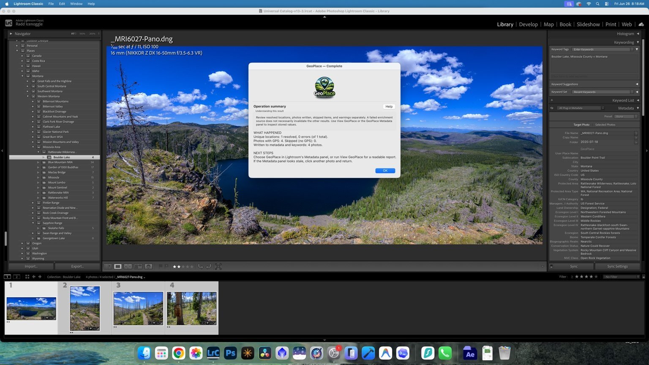Image resolution: width=649 pixels, height=365 pixels.
Task: Click the Import button
Action: [x=31, y=267]
